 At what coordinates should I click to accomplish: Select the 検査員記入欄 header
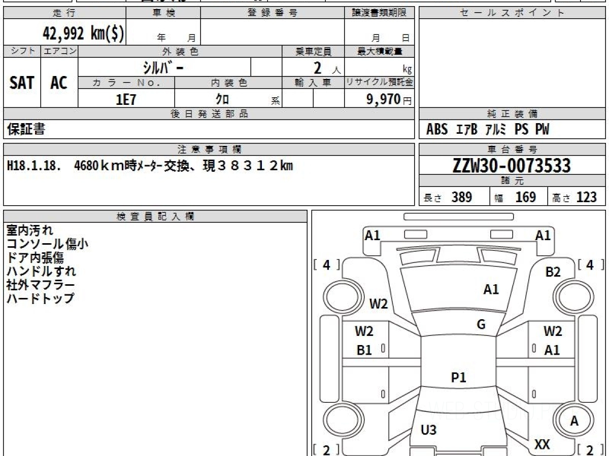[155, 216]
